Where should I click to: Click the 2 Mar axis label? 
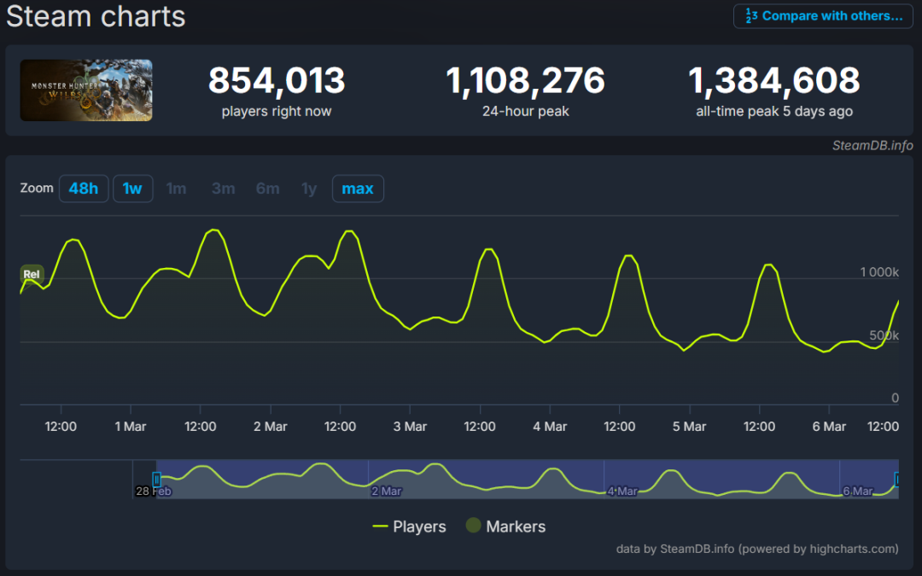click(x=271, y=427)
